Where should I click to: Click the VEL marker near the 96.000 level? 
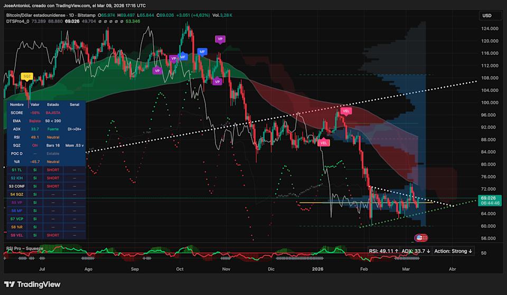click(346, 111)
